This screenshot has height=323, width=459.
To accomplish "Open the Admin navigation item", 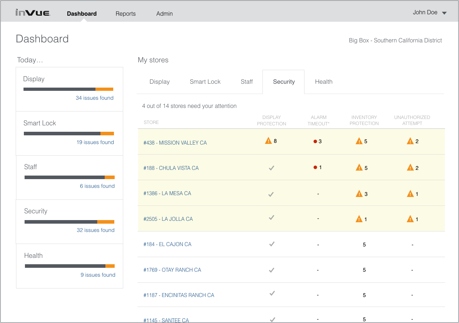I will click(164, 14).
